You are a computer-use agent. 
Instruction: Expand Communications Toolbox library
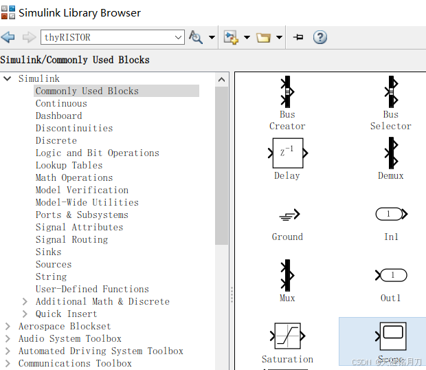[8, 364]
